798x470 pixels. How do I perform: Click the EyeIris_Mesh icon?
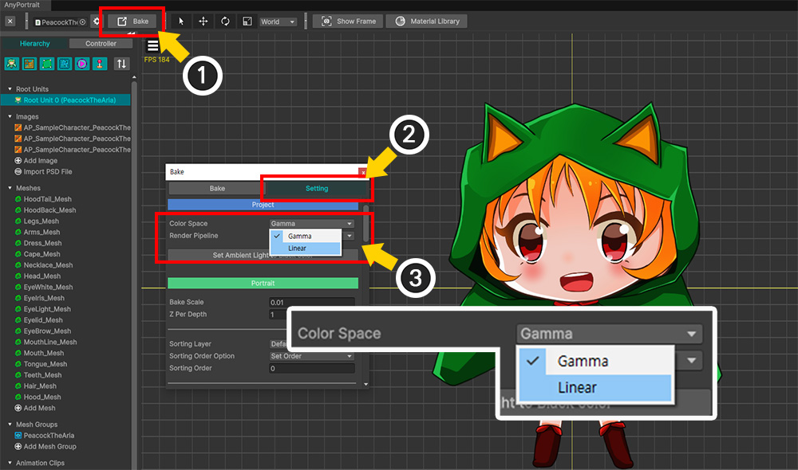coord(18,298)
